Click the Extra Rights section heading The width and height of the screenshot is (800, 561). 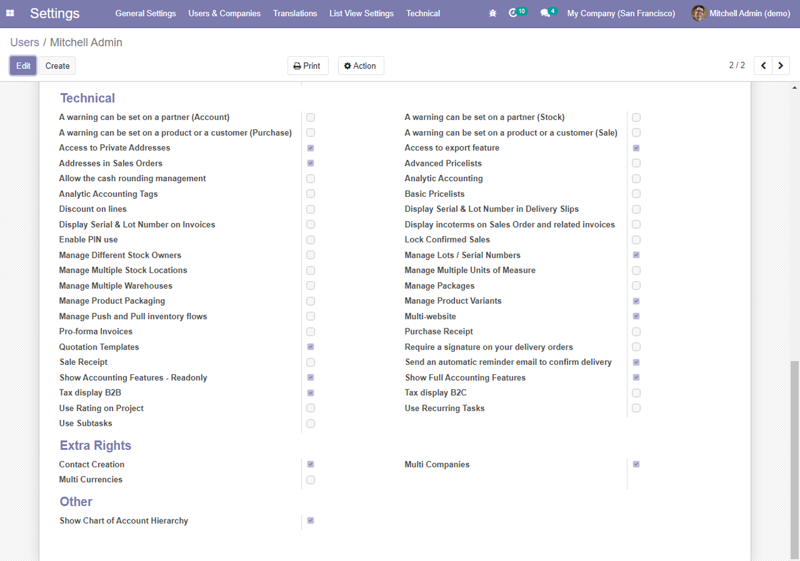[95, 445]
